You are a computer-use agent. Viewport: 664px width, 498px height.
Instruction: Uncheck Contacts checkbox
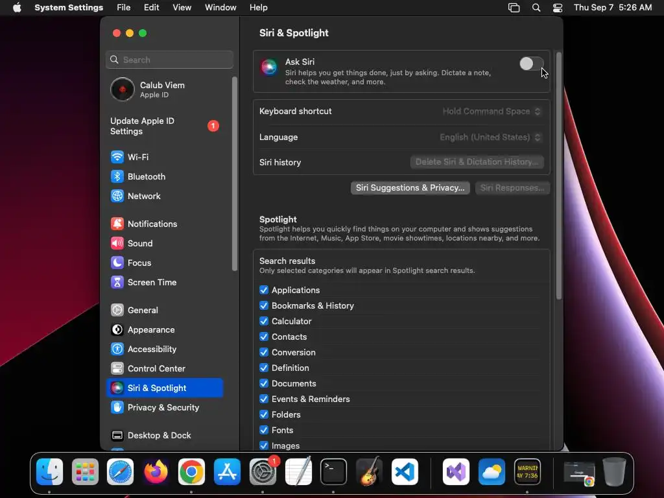(x=264, y=337)
